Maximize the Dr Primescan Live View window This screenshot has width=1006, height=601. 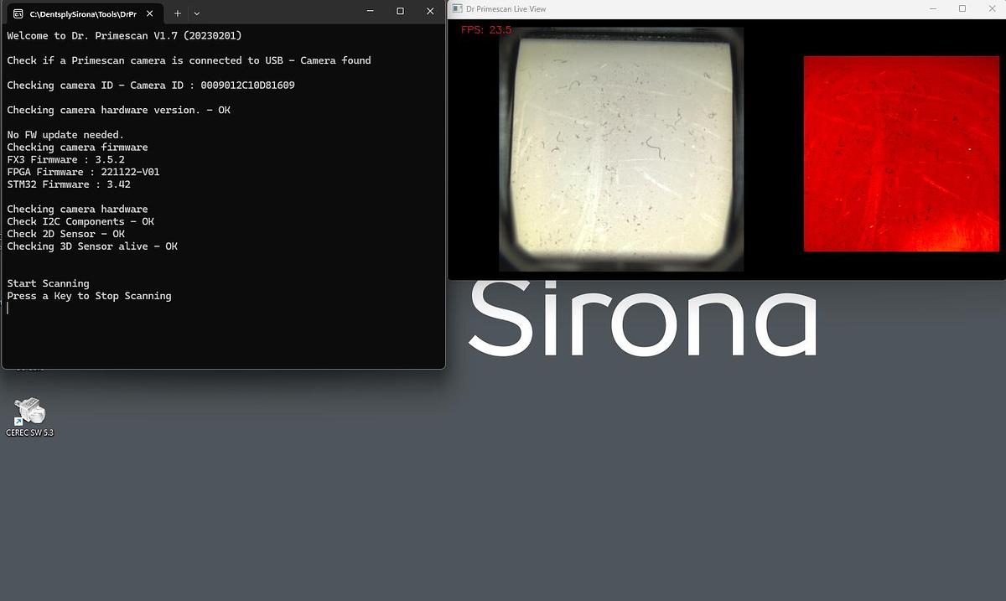962,8
